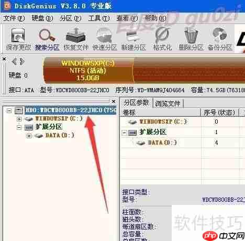Click the 序号(状态) column header
The height and width of the screenshot is (241, 245).
tap(219, 113)
